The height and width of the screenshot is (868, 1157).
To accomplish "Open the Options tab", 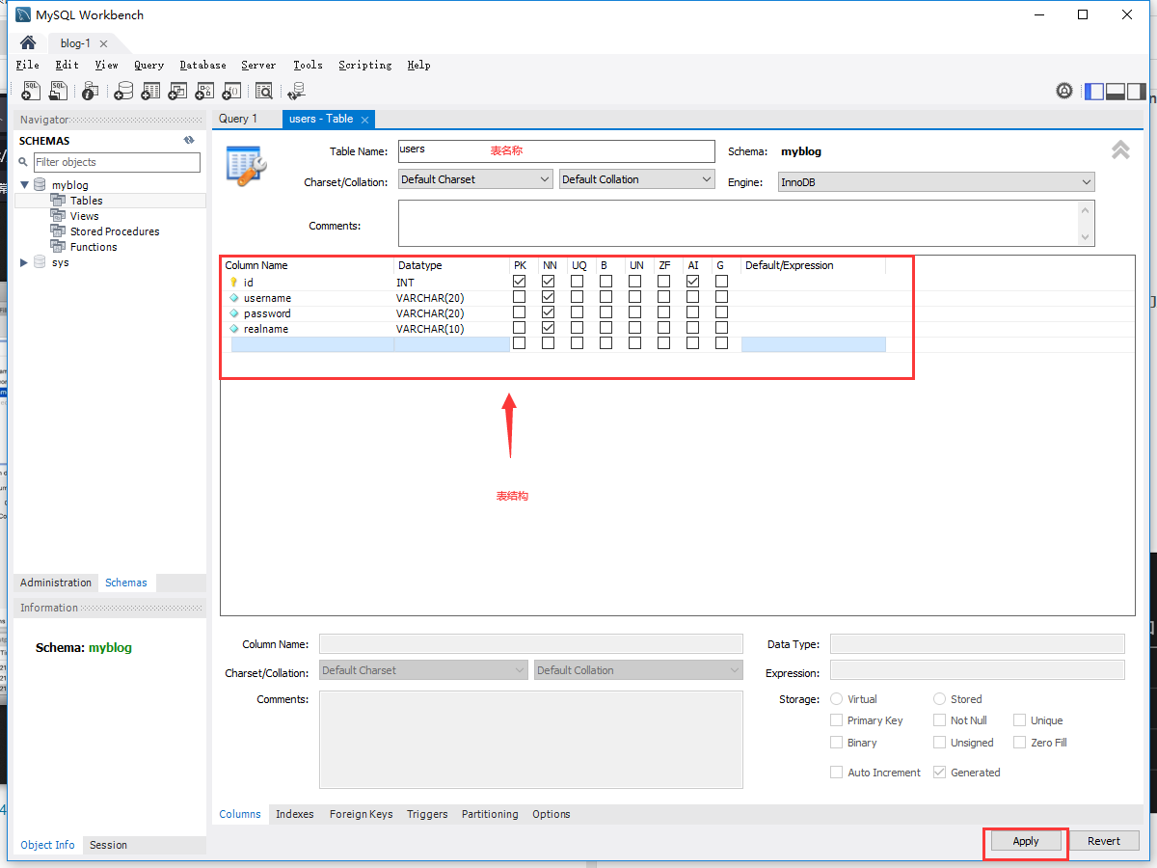I will (x=552, y=814).
